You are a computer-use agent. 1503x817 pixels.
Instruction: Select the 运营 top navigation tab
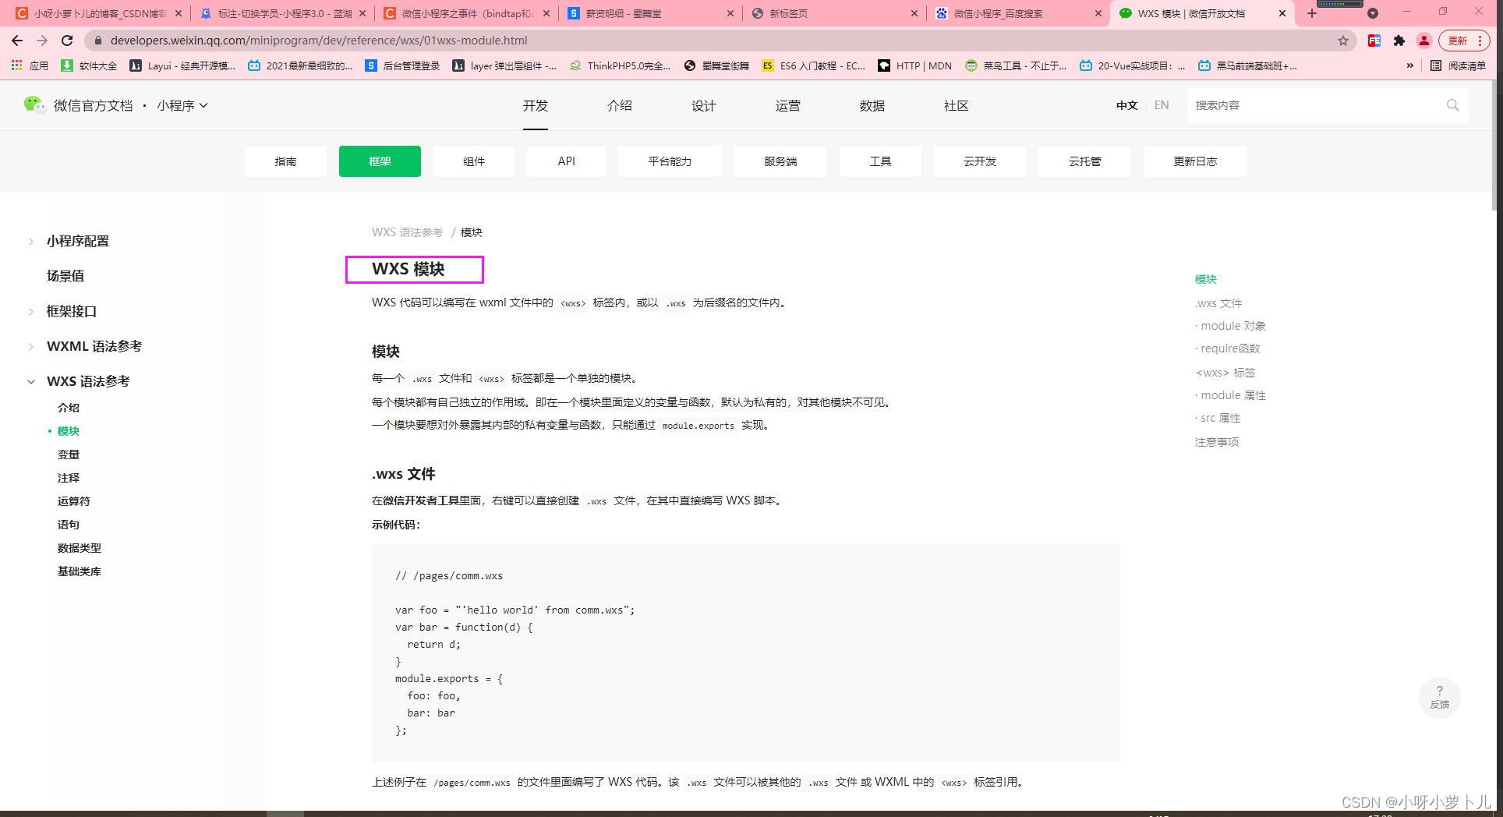(x=788, y=105)
